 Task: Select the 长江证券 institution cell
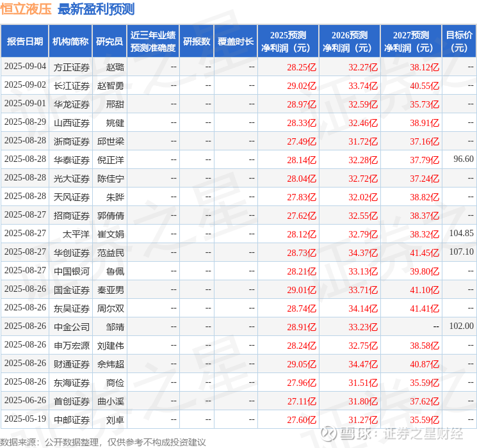[x=72, y=86]
